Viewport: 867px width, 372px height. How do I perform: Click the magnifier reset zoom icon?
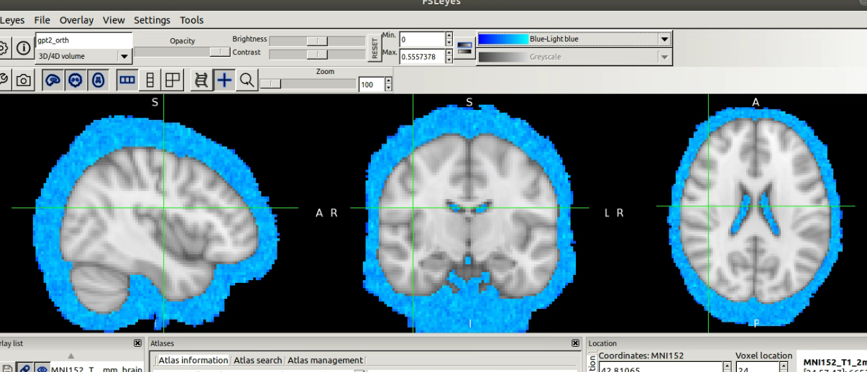click(x=247, y=80)
